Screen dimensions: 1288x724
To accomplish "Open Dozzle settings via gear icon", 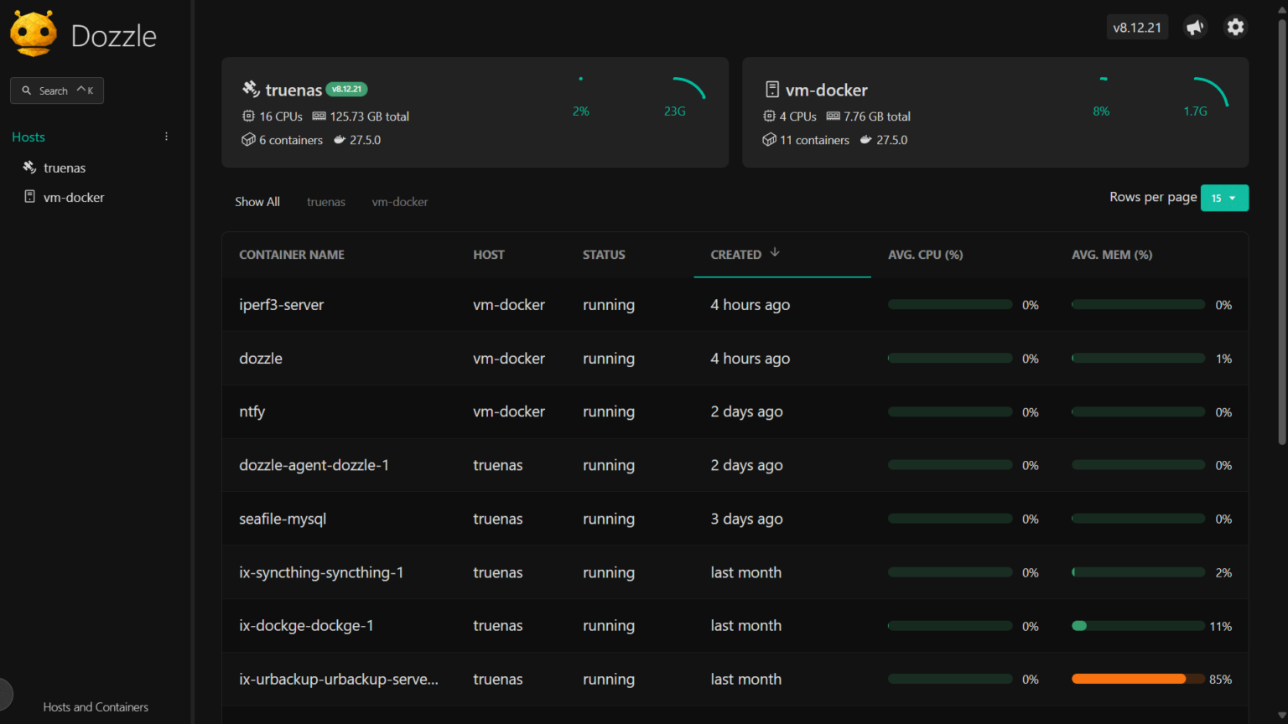I will click(x=1235, y=26).
